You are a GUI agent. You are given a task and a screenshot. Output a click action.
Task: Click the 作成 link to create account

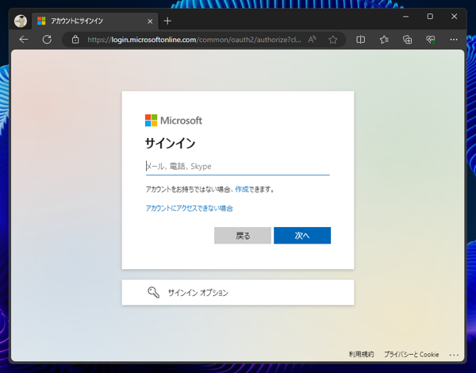coord(242,189)
